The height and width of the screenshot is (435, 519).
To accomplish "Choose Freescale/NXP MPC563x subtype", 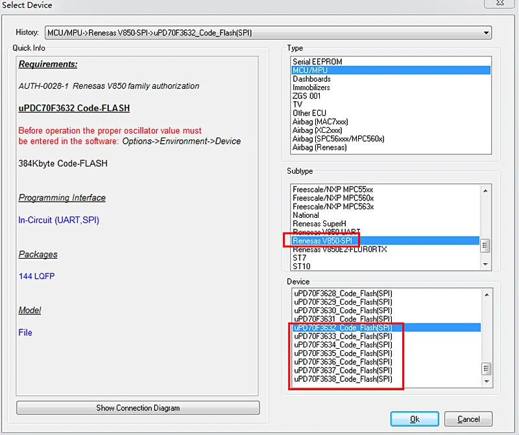I will [x=385, y=207].
